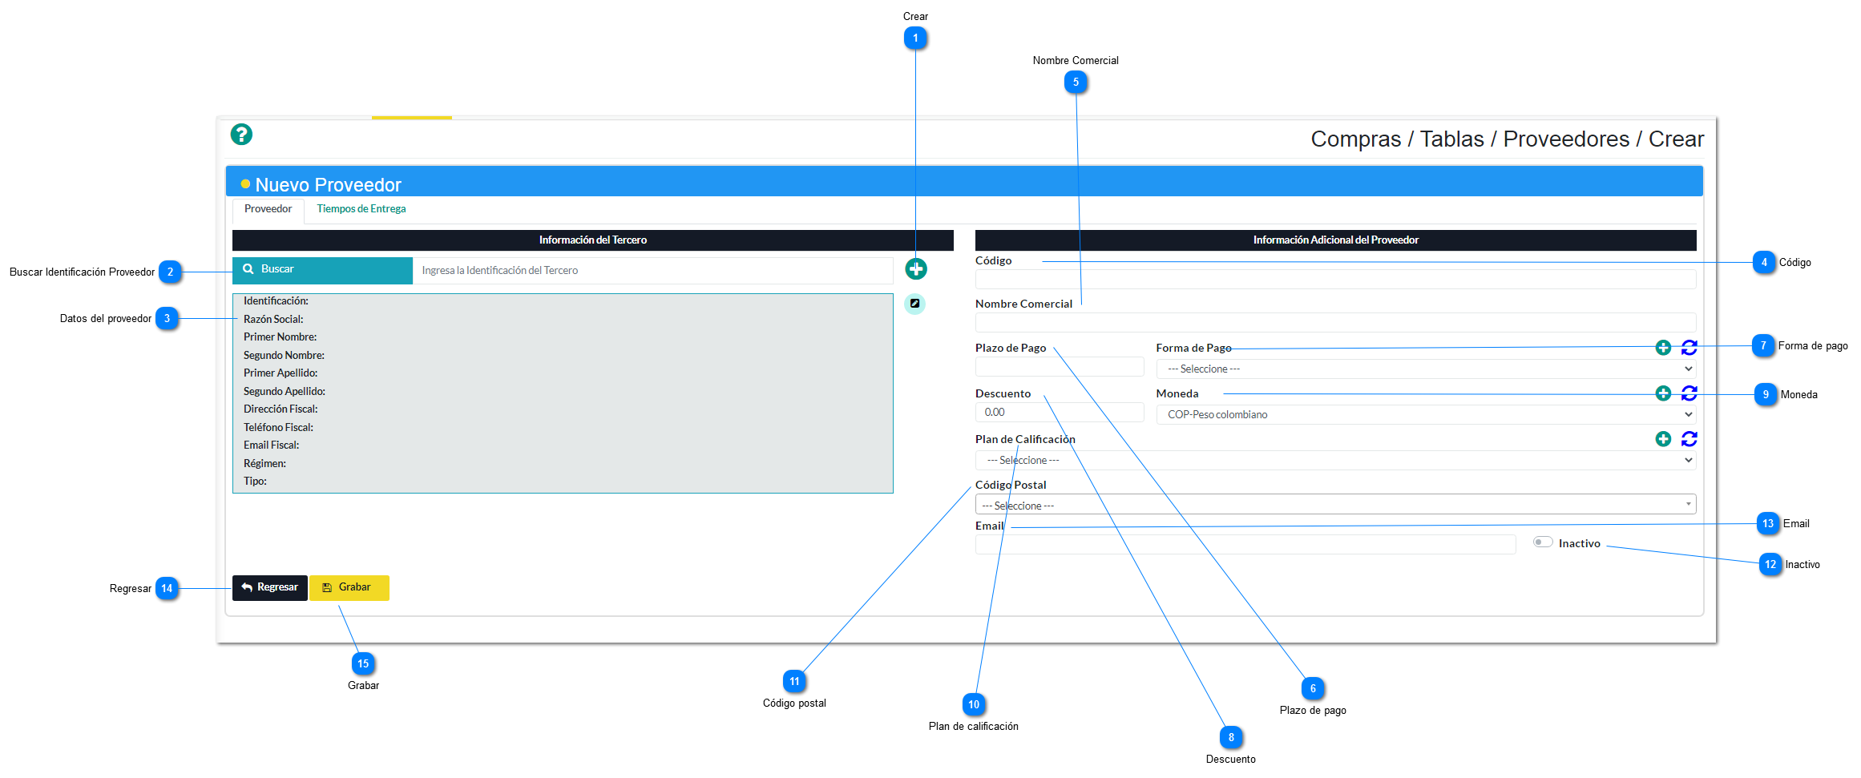Click the green plus icon to create a tercero
1861x778 pixels.
pyautogui.click(x=916, y=269)
